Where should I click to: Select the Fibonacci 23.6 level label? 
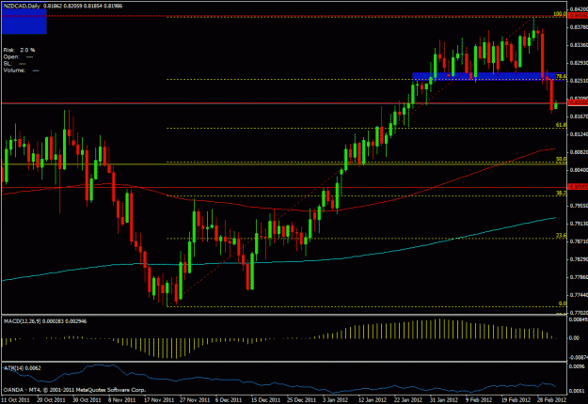pyautogui.click(x=561, y=235)
